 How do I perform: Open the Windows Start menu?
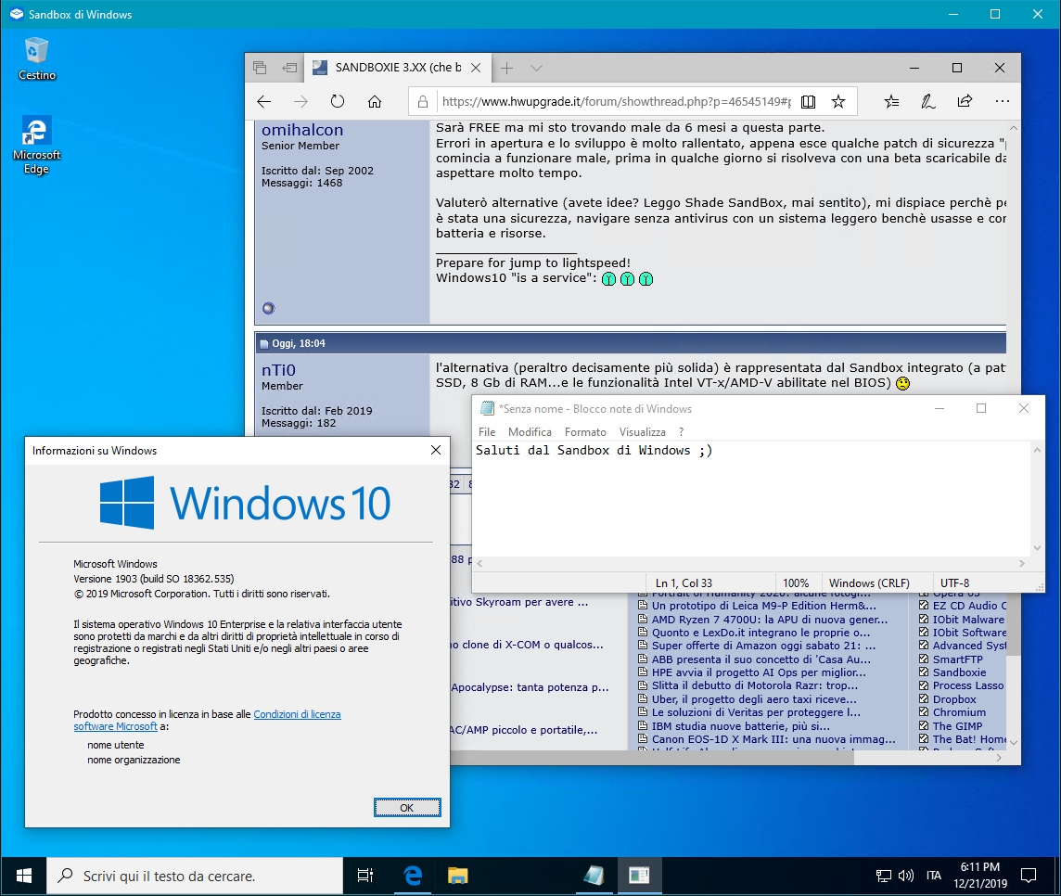[24, 877]
